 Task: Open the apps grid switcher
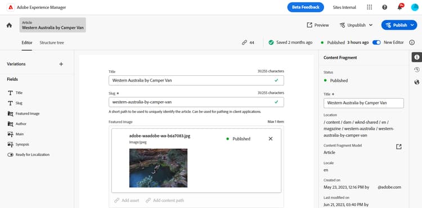click(x=370, y=7)
